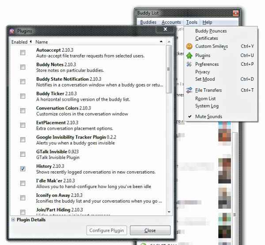Viewport: 265px width, 245px height.
Task: Enable the GTalk Invisible checkbox
Action: coord(23,154)
